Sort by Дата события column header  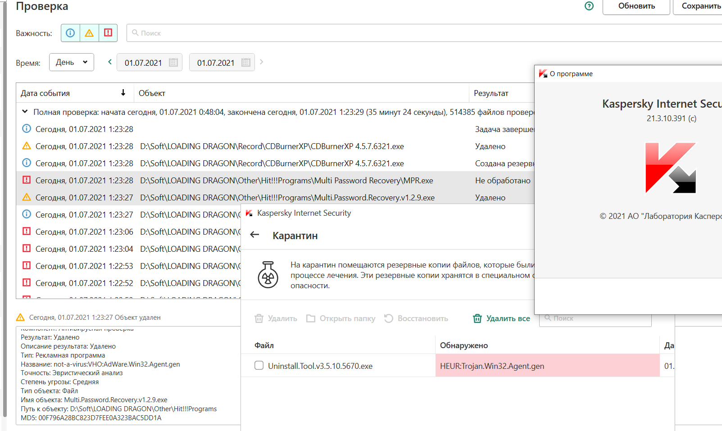pos(75,93)
